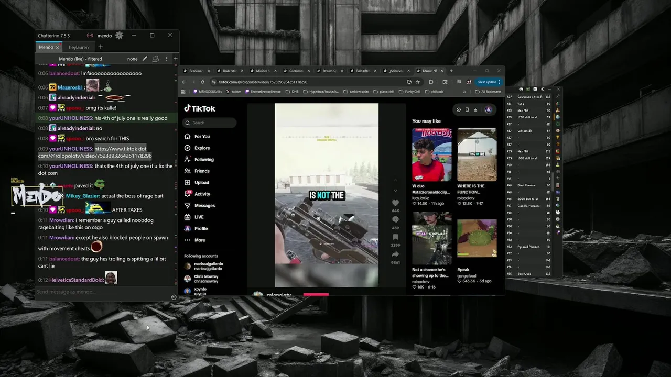This screenshot has height=377, width=671.
Task: Focus the TikTok Search box
Action: click(x=210, y=123)
